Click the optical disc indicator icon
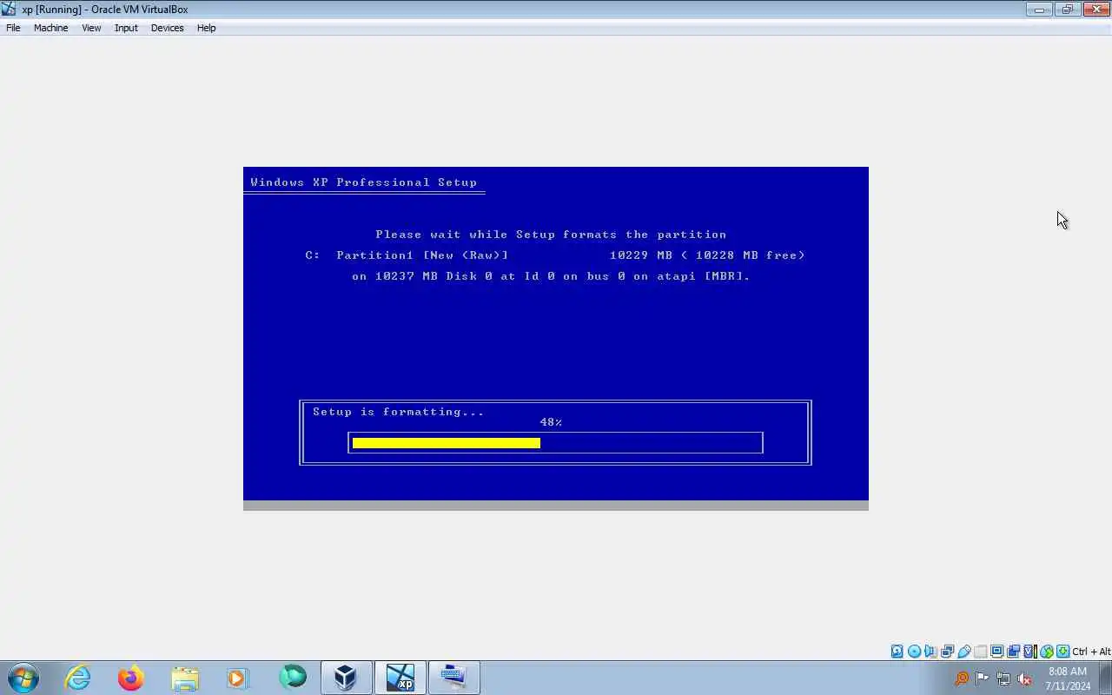This screenshot has width=1112, height=695. point(914,652)
